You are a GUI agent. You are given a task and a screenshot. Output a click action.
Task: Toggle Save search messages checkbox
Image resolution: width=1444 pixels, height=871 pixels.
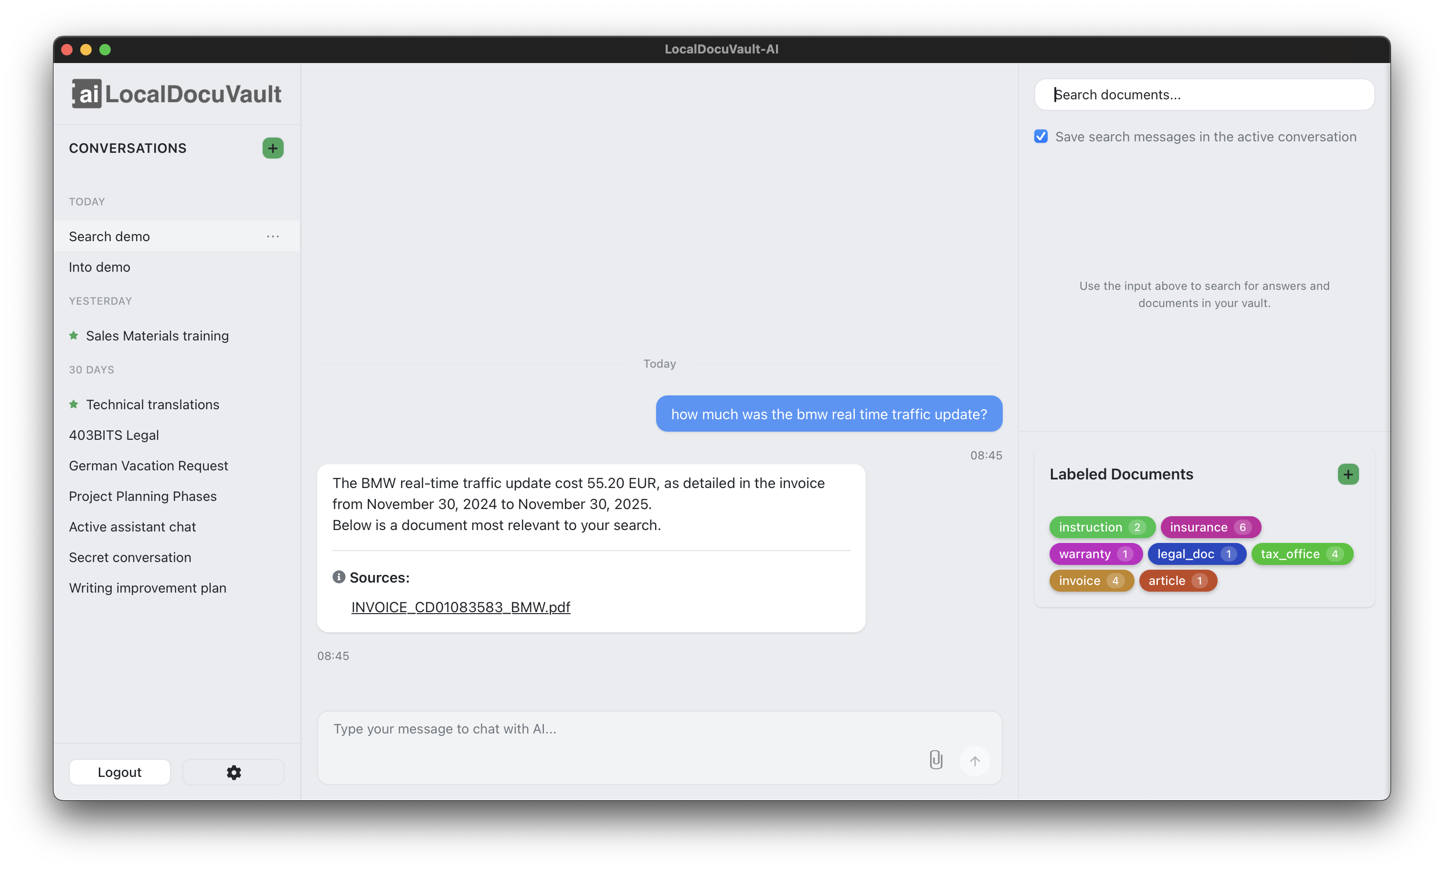pos(1041,137)
